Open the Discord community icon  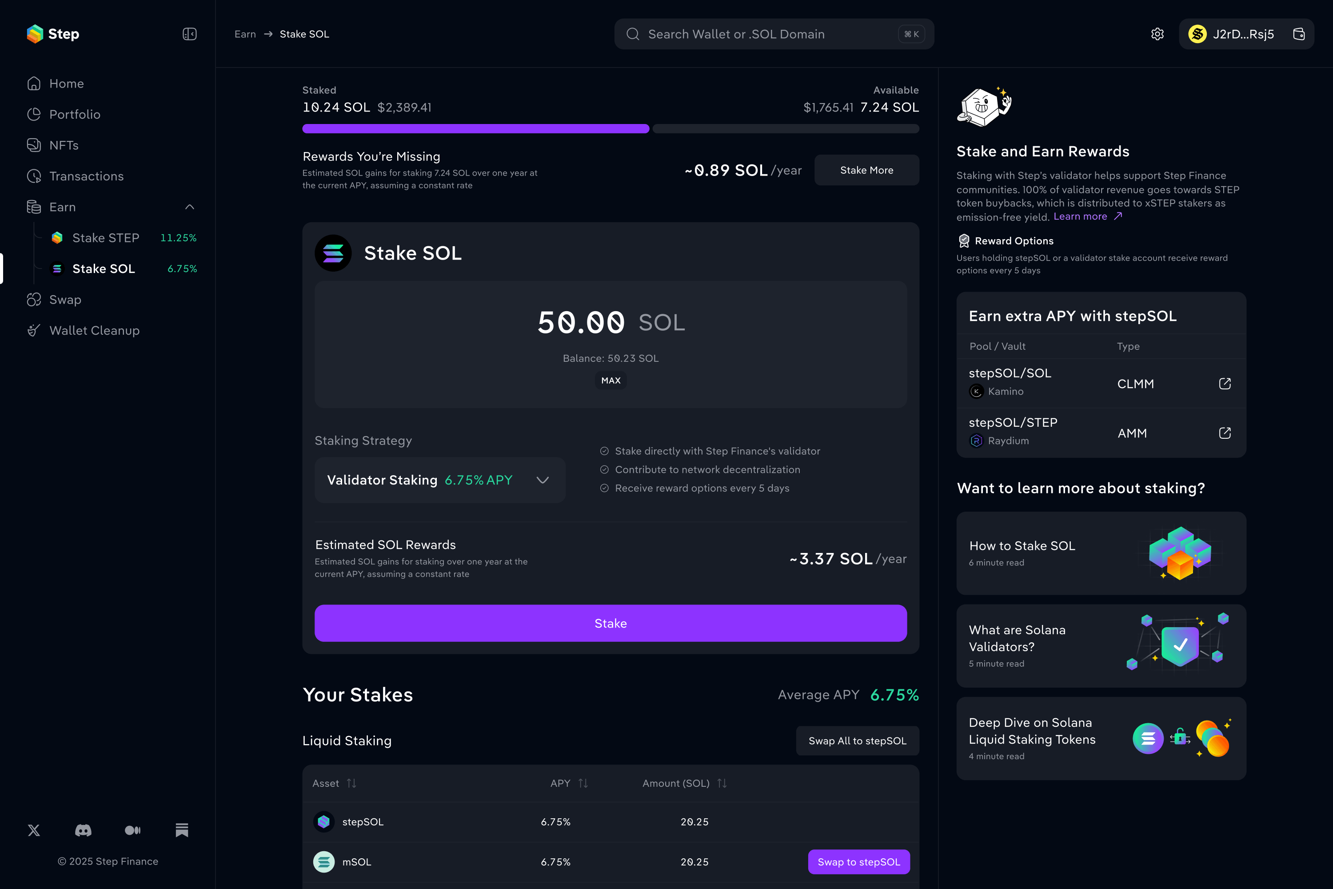[x=84, y=830]
